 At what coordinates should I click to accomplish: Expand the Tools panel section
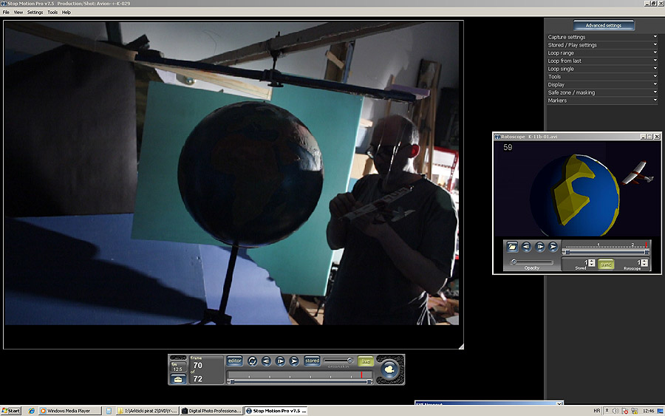click(x=602, y=77)
